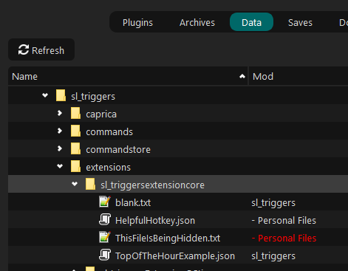This screenshot has height=271, width=348.
Task: Click the commands folder icon
Action: coord(75,131)
